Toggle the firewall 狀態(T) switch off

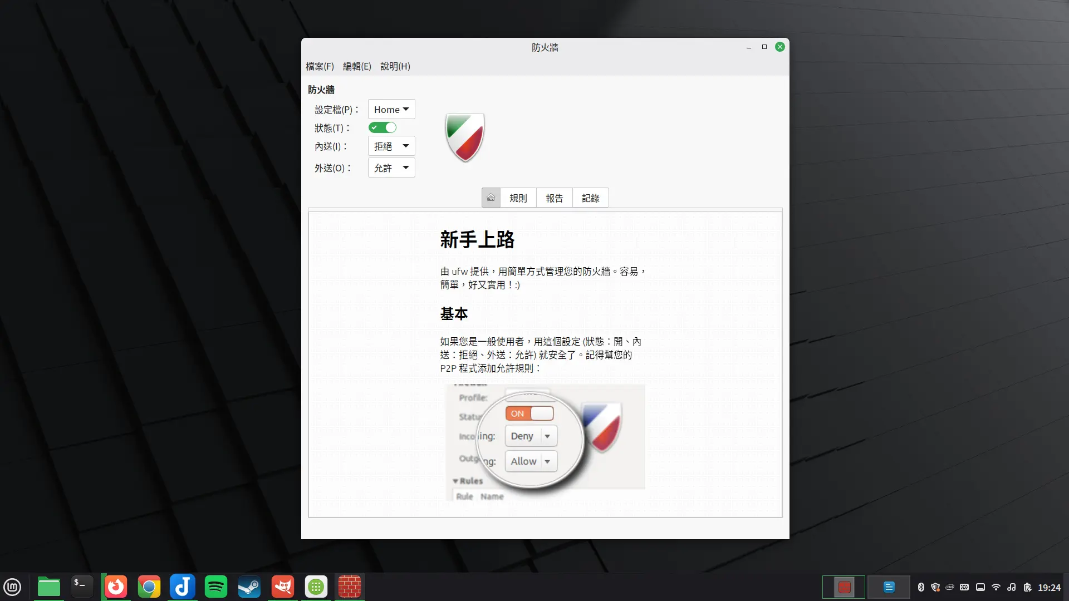[x=383, y=127]
